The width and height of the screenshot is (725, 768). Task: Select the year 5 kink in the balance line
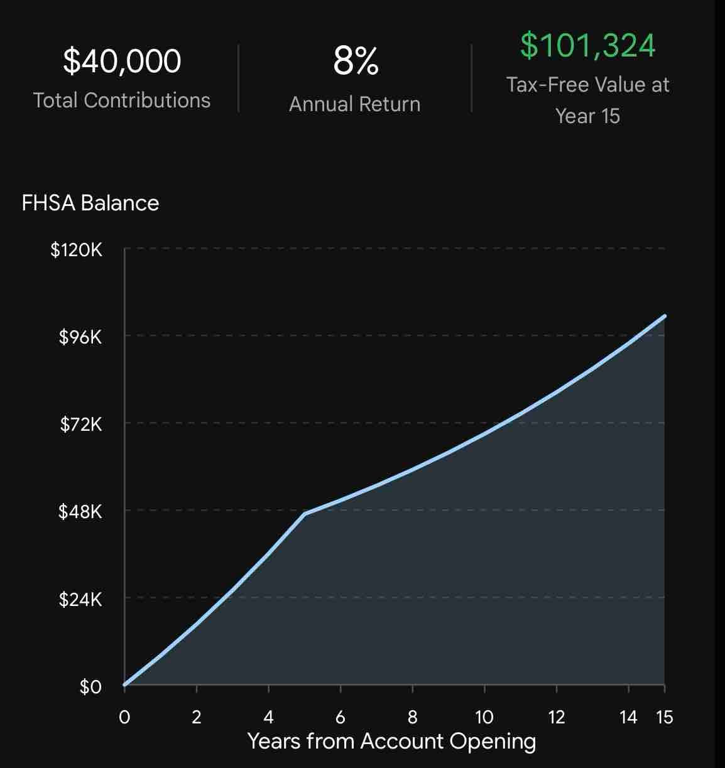pos(305,514)
